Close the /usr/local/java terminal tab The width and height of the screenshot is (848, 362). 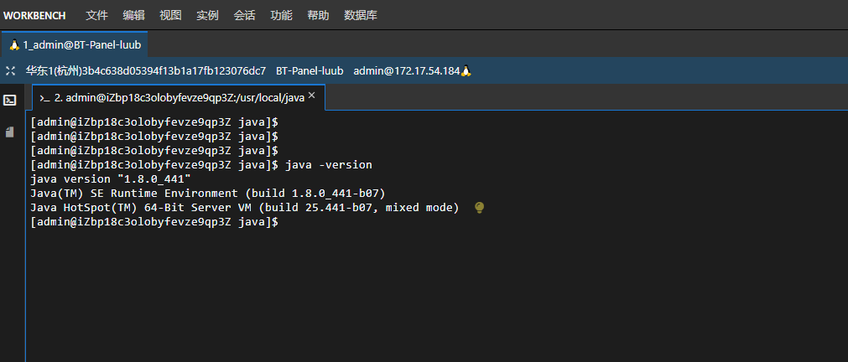click(x=311, y=96)
